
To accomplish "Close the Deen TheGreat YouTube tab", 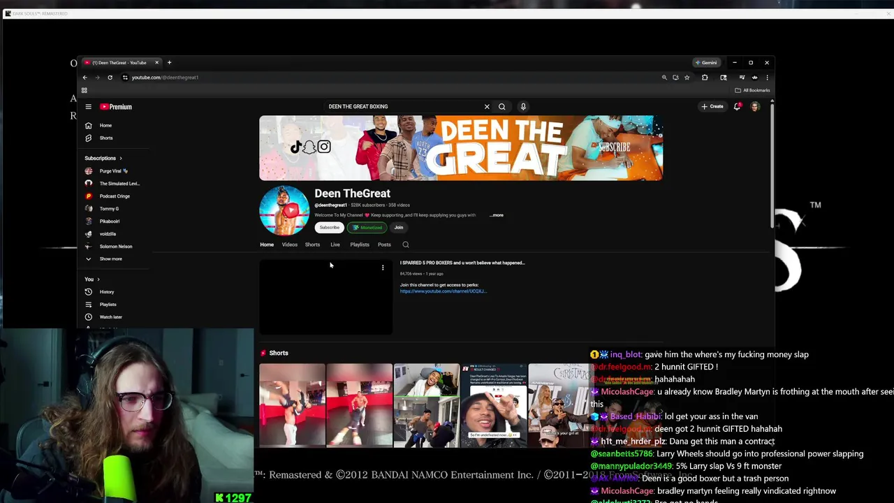I will pyautogui.click(x=156, y=62).
